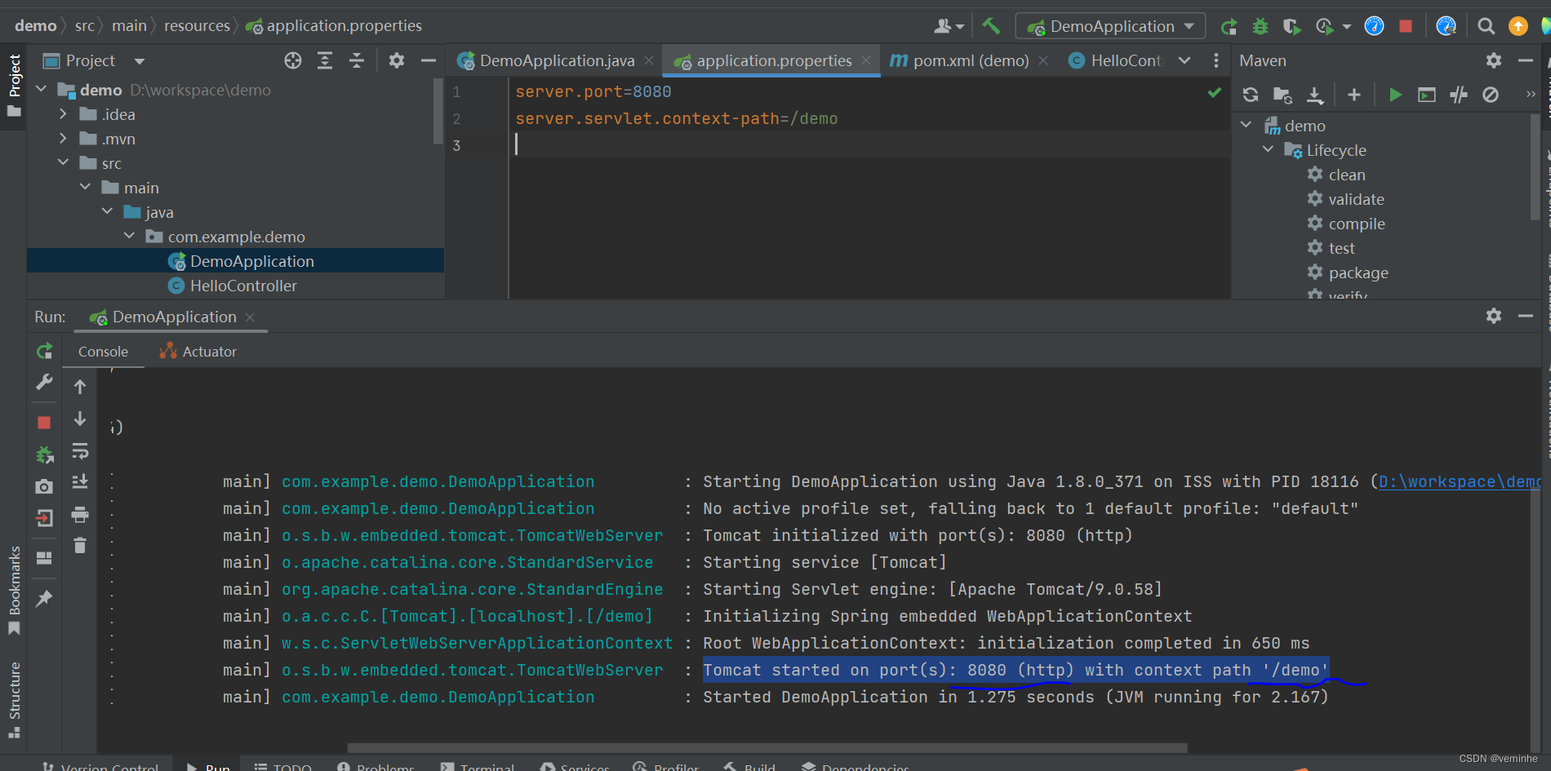Toggle soft-wrap in the console
Viewport: 1551px width, 771px height.
point(80,451)
